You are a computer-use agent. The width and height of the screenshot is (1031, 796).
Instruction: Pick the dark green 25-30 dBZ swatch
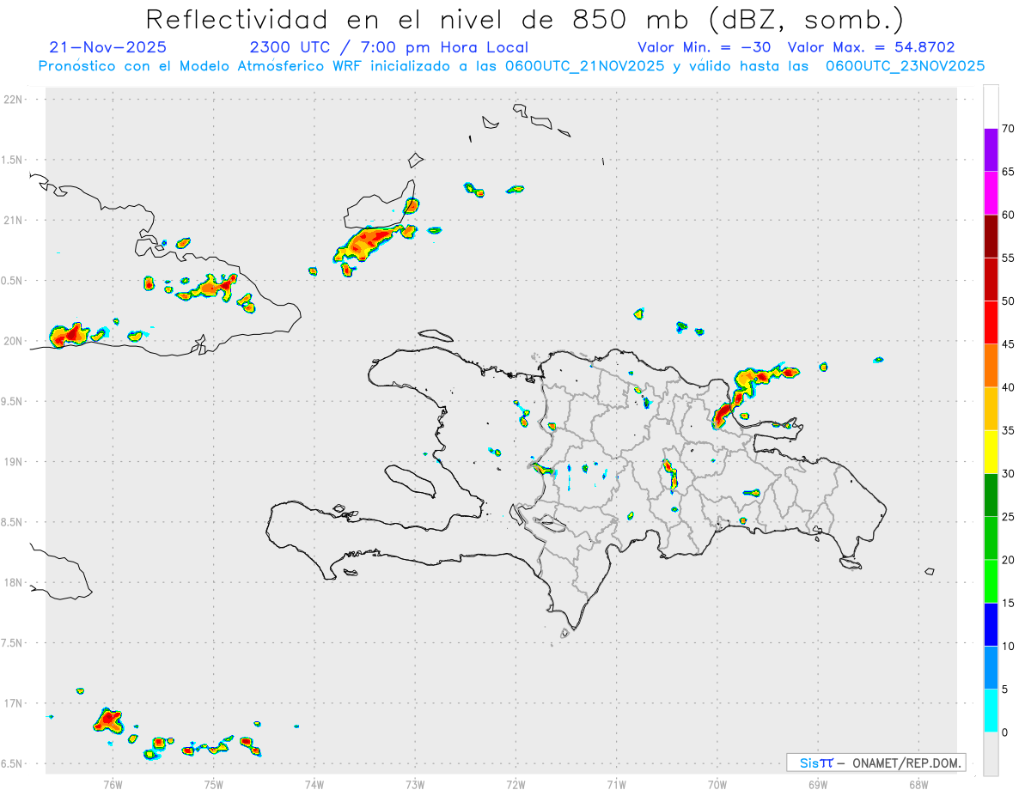(x=991, y=495)
